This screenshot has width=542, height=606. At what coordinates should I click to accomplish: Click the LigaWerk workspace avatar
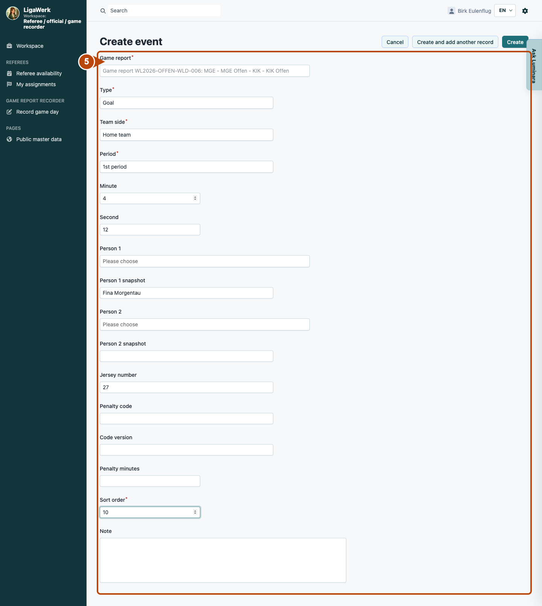pos(13,13)
